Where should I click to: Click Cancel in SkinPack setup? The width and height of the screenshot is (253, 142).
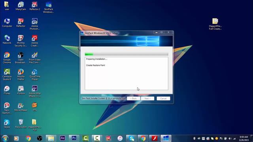163,98
